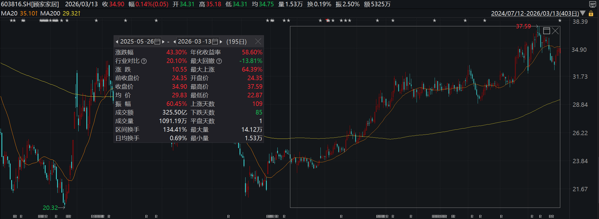The height and width of the screenshot is (219, 599).
Task: Close the interval statistics panel
Action: point(258,42)
